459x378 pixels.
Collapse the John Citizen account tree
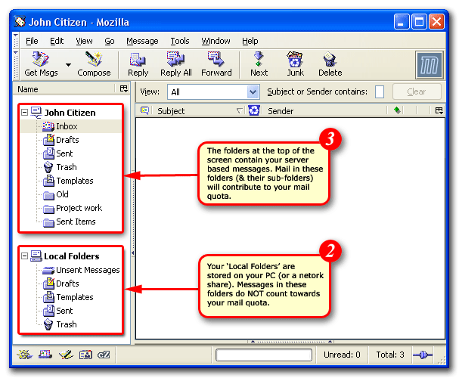25,113
